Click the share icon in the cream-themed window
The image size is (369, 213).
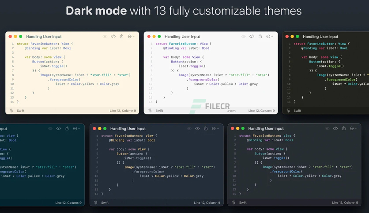(x=121, y=37)
